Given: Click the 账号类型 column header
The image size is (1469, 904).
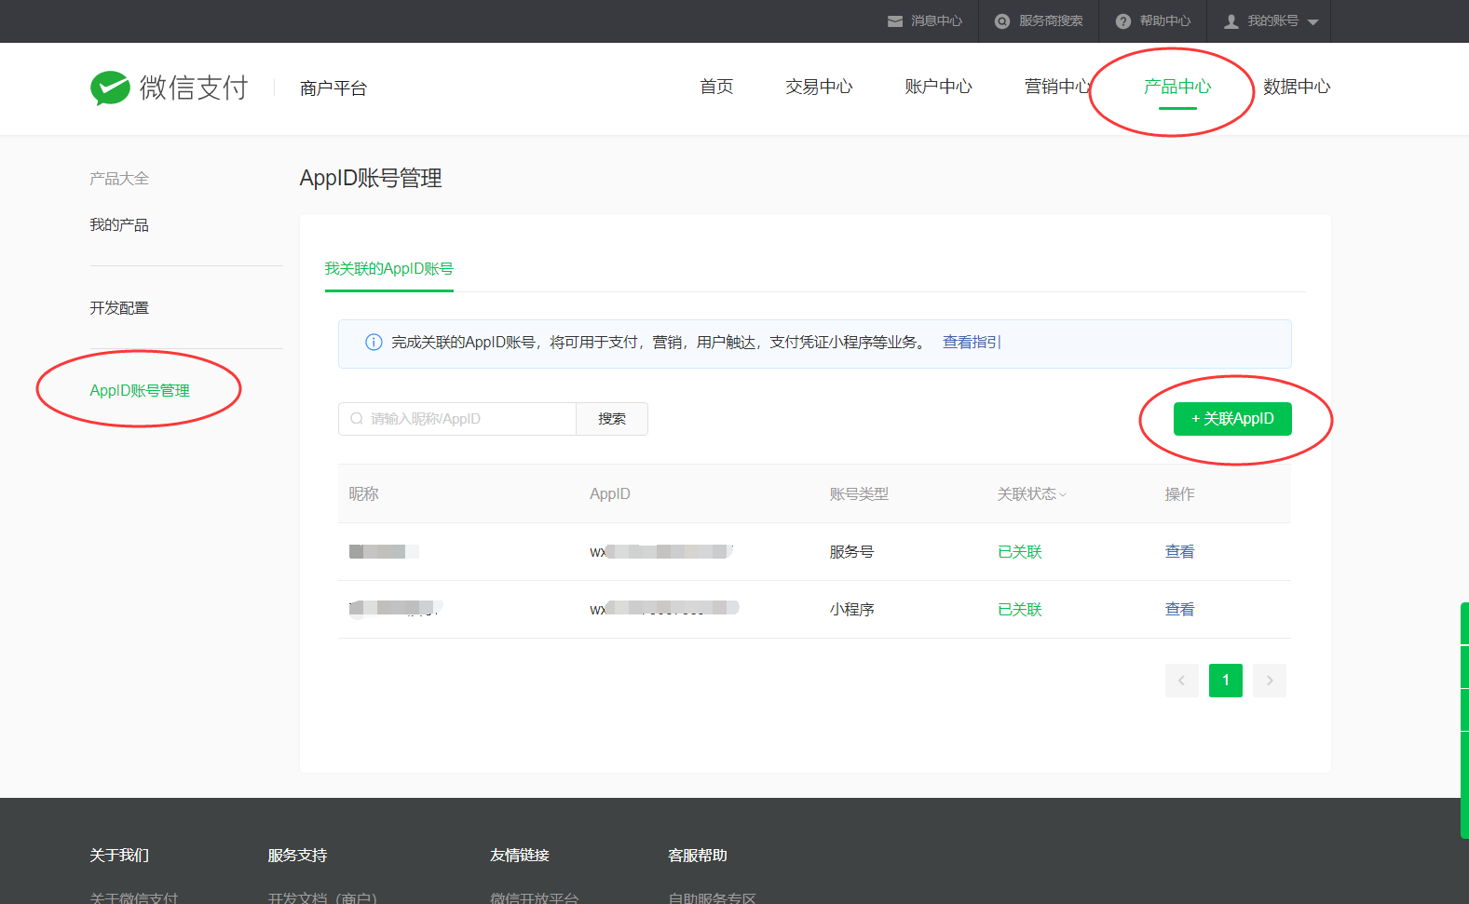Looking at the screenshot, I should pyautogui.click(x=859, y=494).
